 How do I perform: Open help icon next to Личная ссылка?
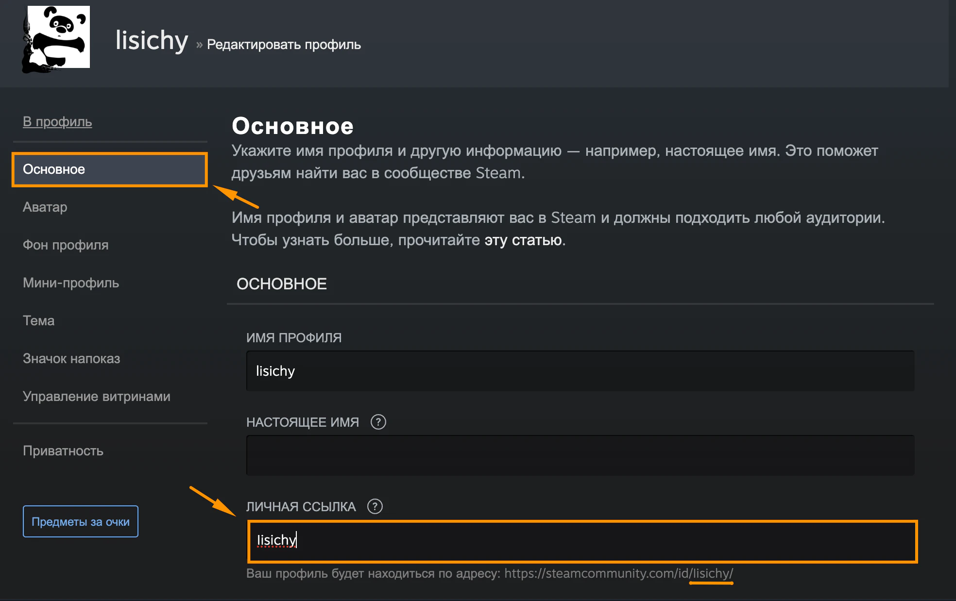click(x=375, y=506)
